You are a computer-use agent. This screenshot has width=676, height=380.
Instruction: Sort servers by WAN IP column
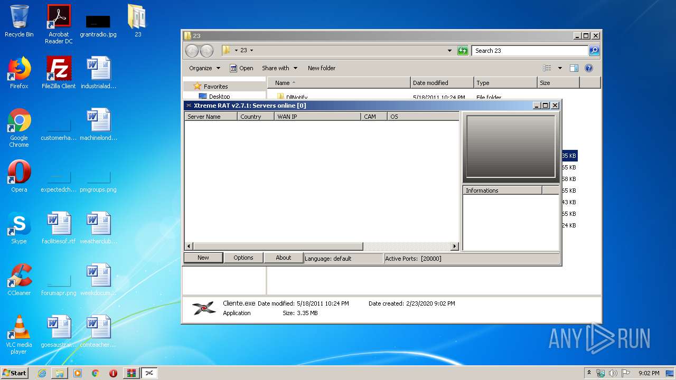click(x=318, y=117)
